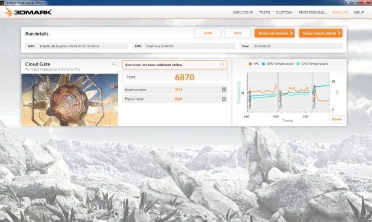Toggle the FPS legend swatch

click(x=250, y=64)
